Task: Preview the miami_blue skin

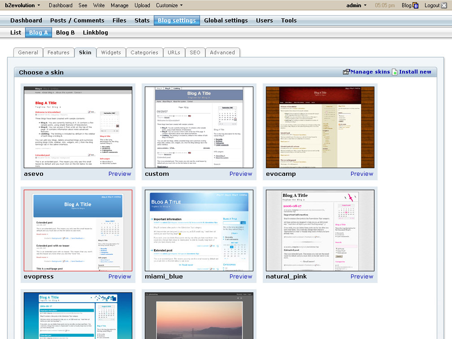Action: click(x=241, y=277)
